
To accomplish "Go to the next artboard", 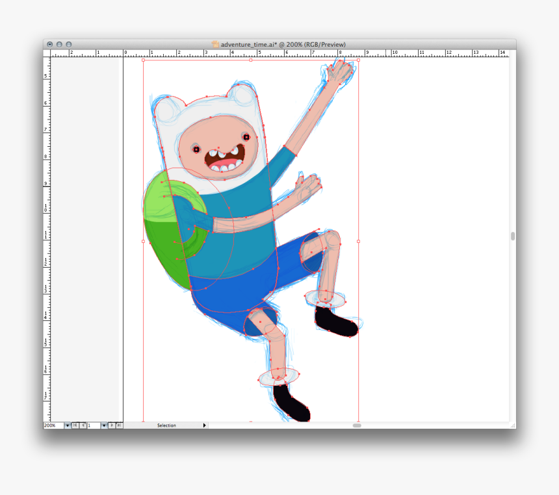I will [x=112, y=425].
